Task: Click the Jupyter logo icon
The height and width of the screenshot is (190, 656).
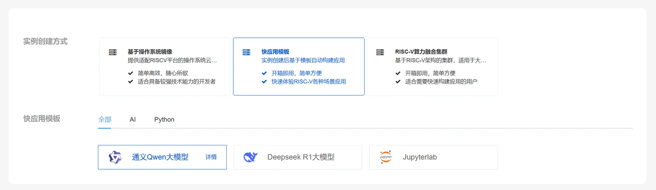Action: click(386, 157)
